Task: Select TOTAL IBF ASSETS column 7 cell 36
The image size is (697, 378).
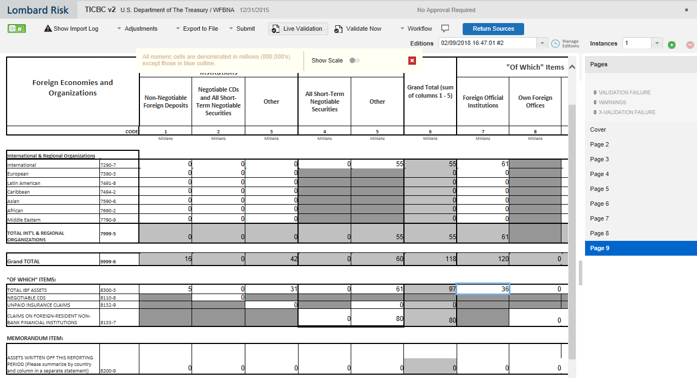Action: coord(483,289)
